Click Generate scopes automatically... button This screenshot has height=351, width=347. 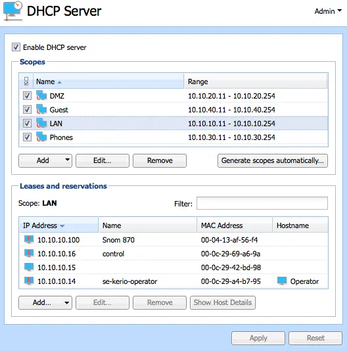273,160
